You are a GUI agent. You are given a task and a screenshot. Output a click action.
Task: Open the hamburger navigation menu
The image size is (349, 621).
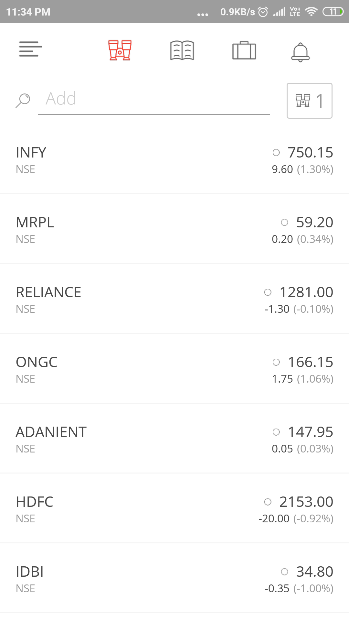pos(30,49)
